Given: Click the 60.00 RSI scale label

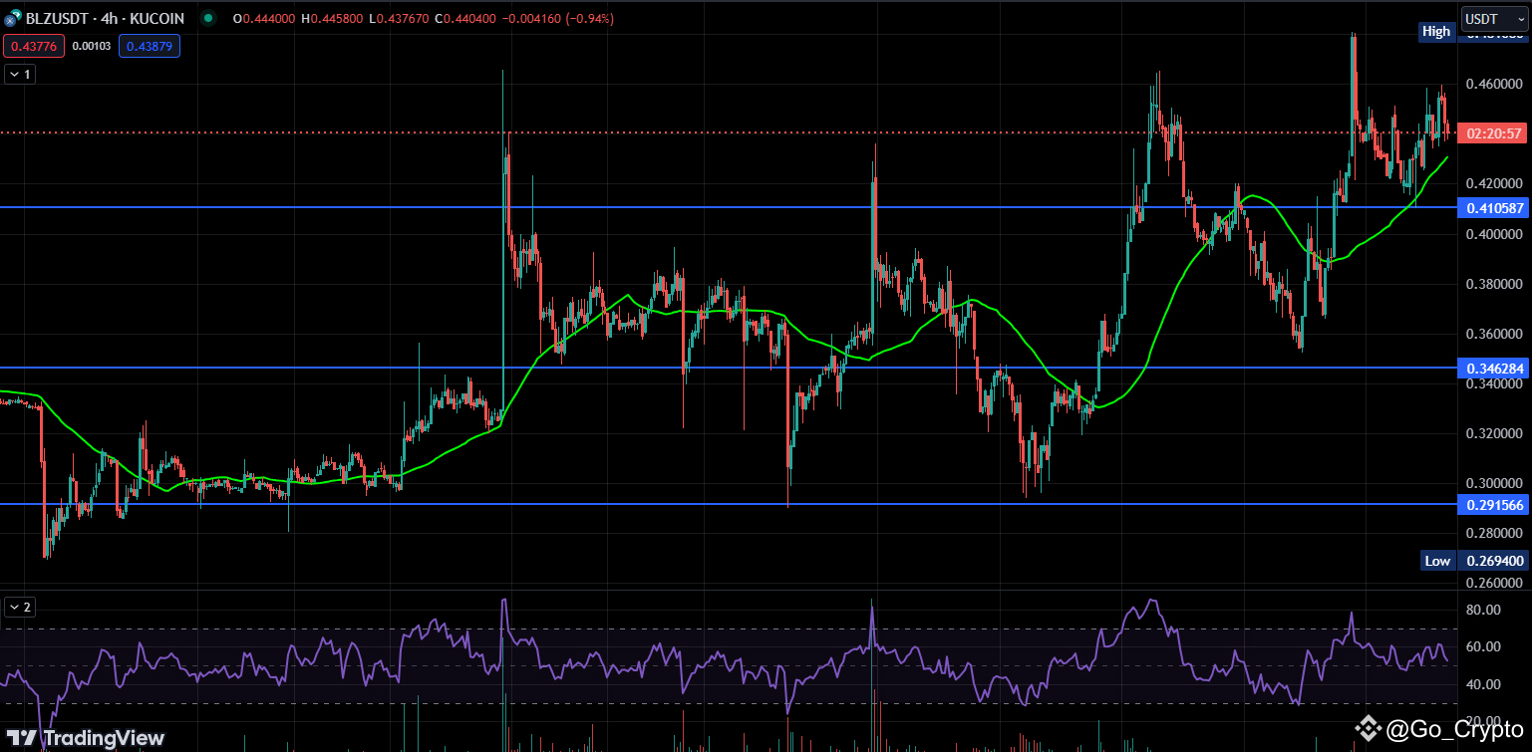Looking at the screenshot, I should (x=1483, y=646).
